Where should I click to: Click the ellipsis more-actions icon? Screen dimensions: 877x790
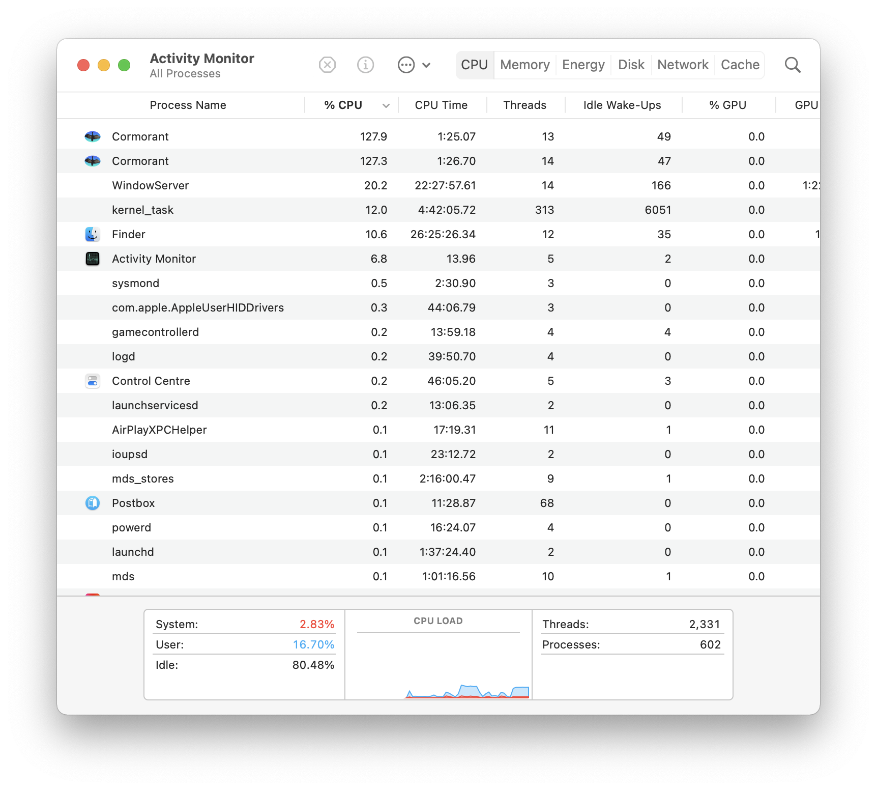click(406, 65)
